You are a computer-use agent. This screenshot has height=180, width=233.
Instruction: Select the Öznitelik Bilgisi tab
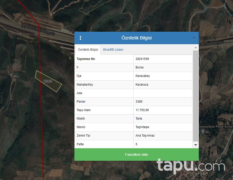(x=88, y=49)
